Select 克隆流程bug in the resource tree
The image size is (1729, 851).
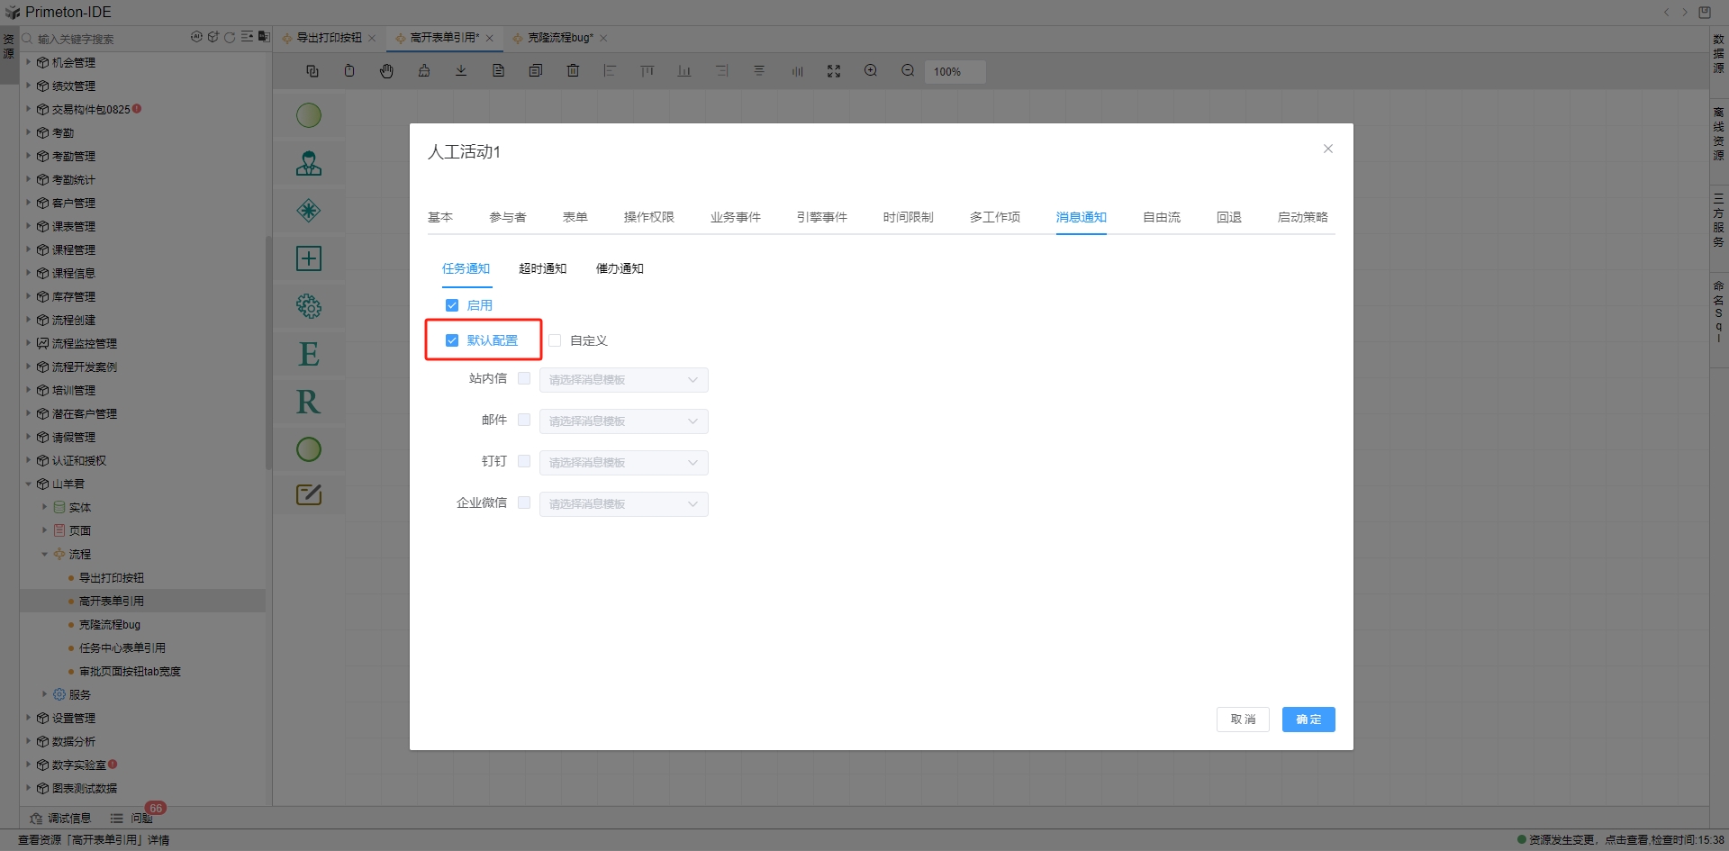coord(110,625)
